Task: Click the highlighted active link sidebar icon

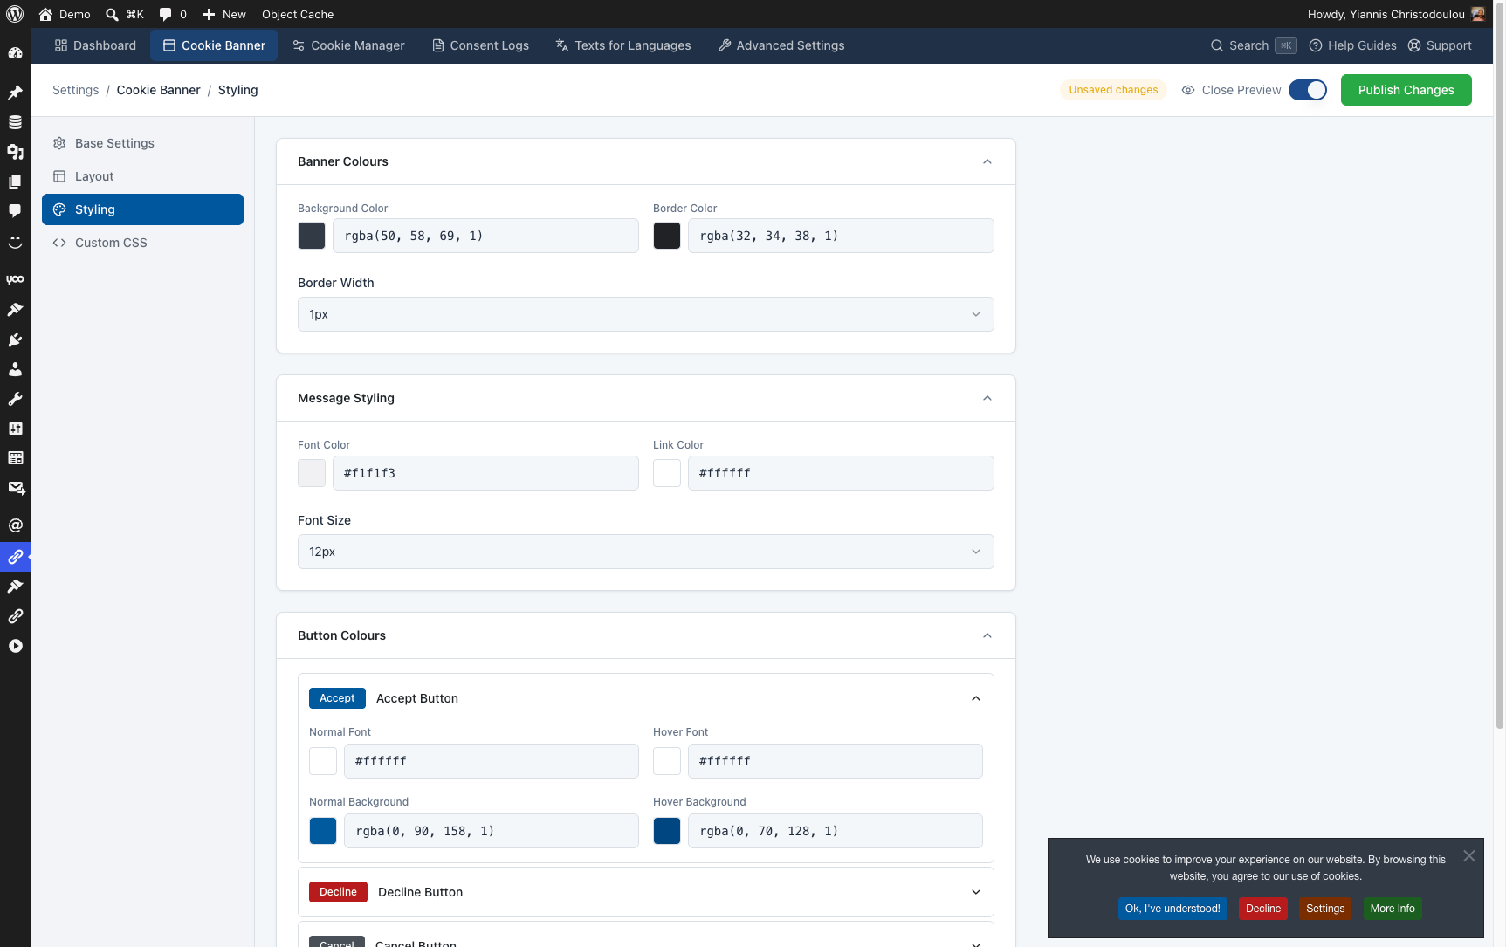Action: point(15,556)
